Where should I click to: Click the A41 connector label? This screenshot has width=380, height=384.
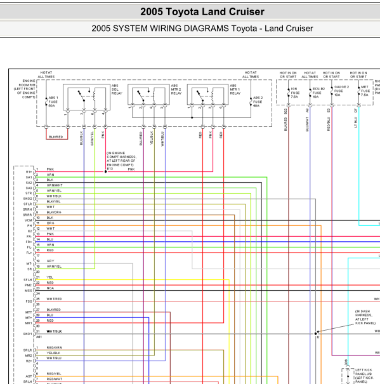[x=39, y=337]
